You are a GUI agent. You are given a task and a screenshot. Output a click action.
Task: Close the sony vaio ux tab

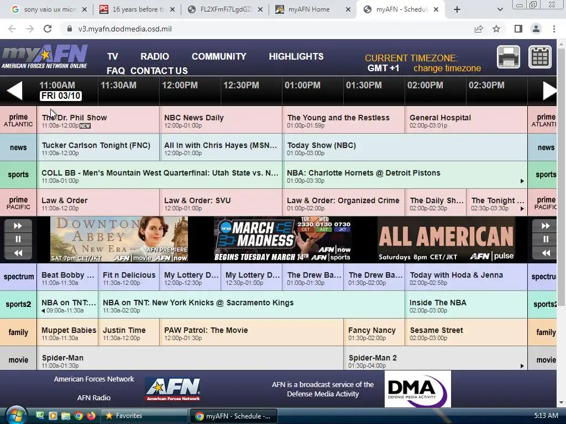click(85, 9)
